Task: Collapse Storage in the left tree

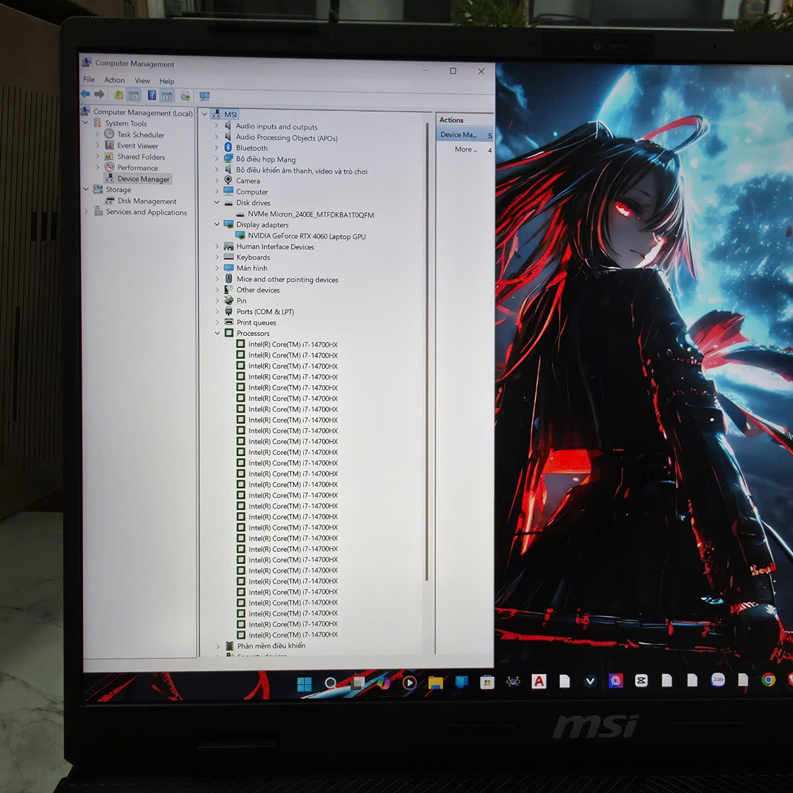Action: (85, 189)
